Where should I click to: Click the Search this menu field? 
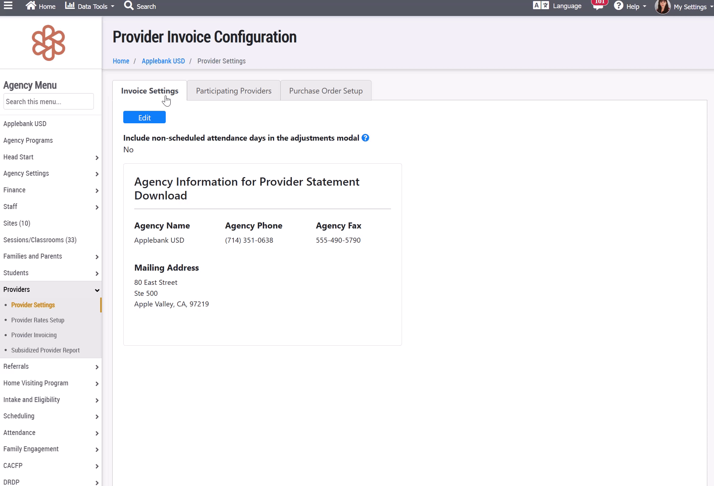coord(49,102)
